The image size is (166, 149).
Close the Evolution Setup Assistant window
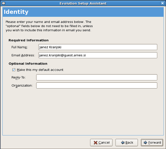[x=162, y=3]
